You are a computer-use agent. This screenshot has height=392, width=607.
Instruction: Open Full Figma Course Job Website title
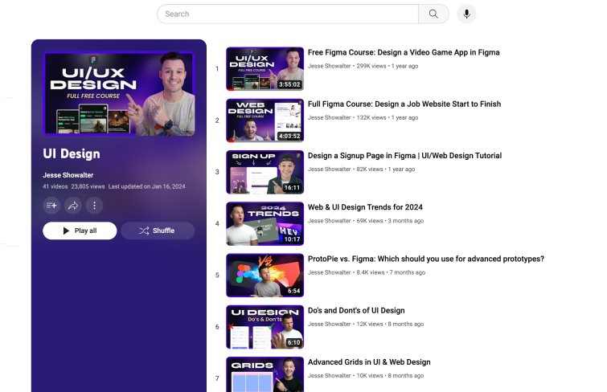tap(404, 104)
